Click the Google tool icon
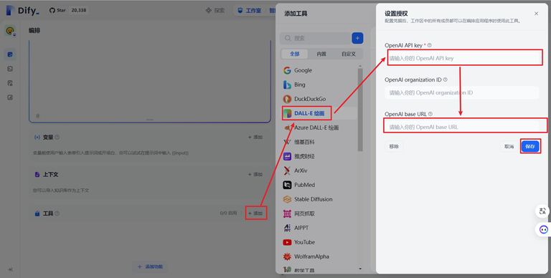 coord(287,70)
